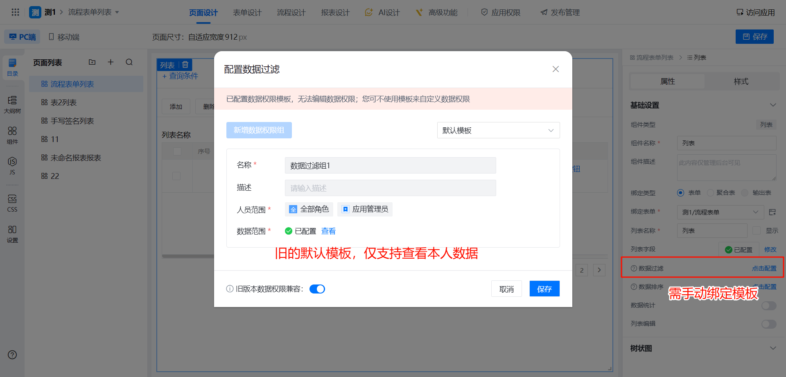Viewport: 786px width, 377px height.
Task: Open the CSS sidebar panel icon
Action: (12, 203)
